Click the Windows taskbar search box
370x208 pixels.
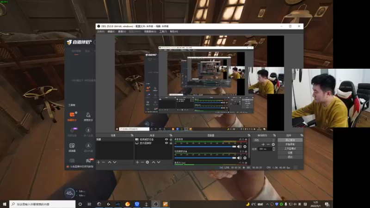(43, 204)
